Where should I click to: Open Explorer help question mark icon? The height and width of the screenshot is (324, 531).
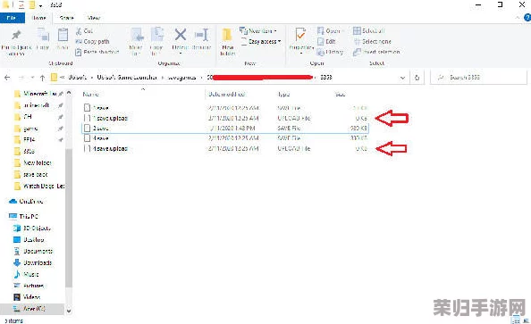click(x=527, y=18)
